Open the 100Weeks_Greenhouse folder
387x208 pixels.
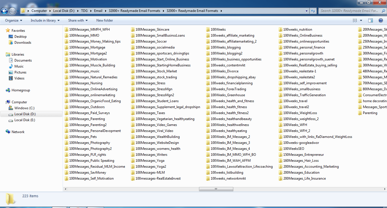pos(228,95)
